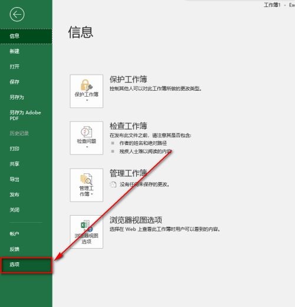Open the 共享 page
Image resolution: width=295 pixels, height=307 pixels.
coord(26,164)
